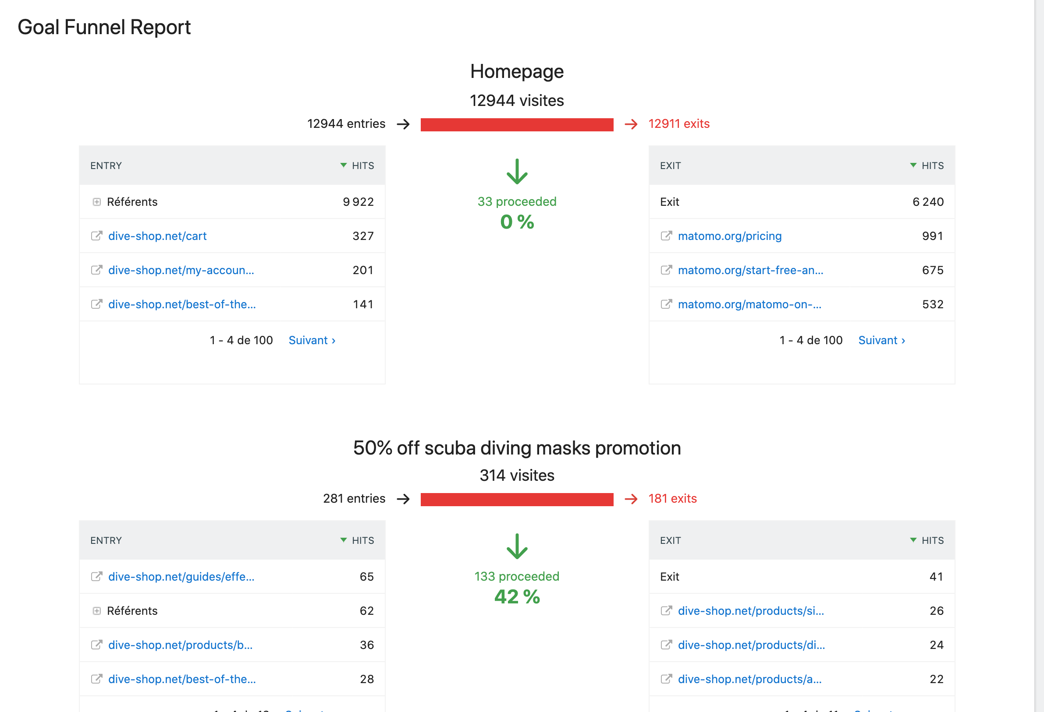The image size is (1044, 712).
Task: Open dive-shop.net/guides/effe... entry link
Action: (x=181, y=577)
